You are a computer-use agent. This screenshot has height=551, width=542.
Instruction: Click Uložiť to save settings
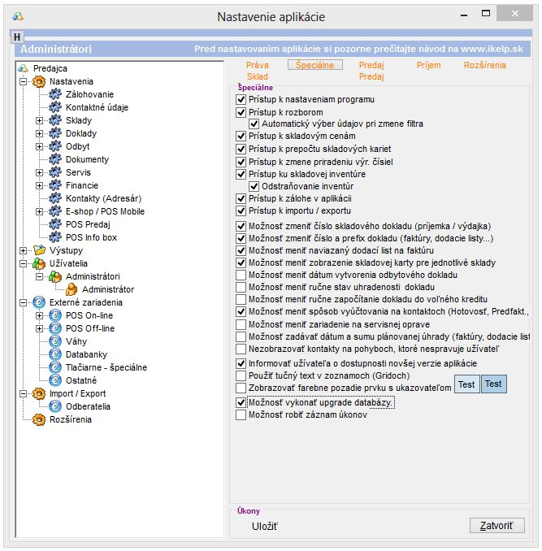265,527
